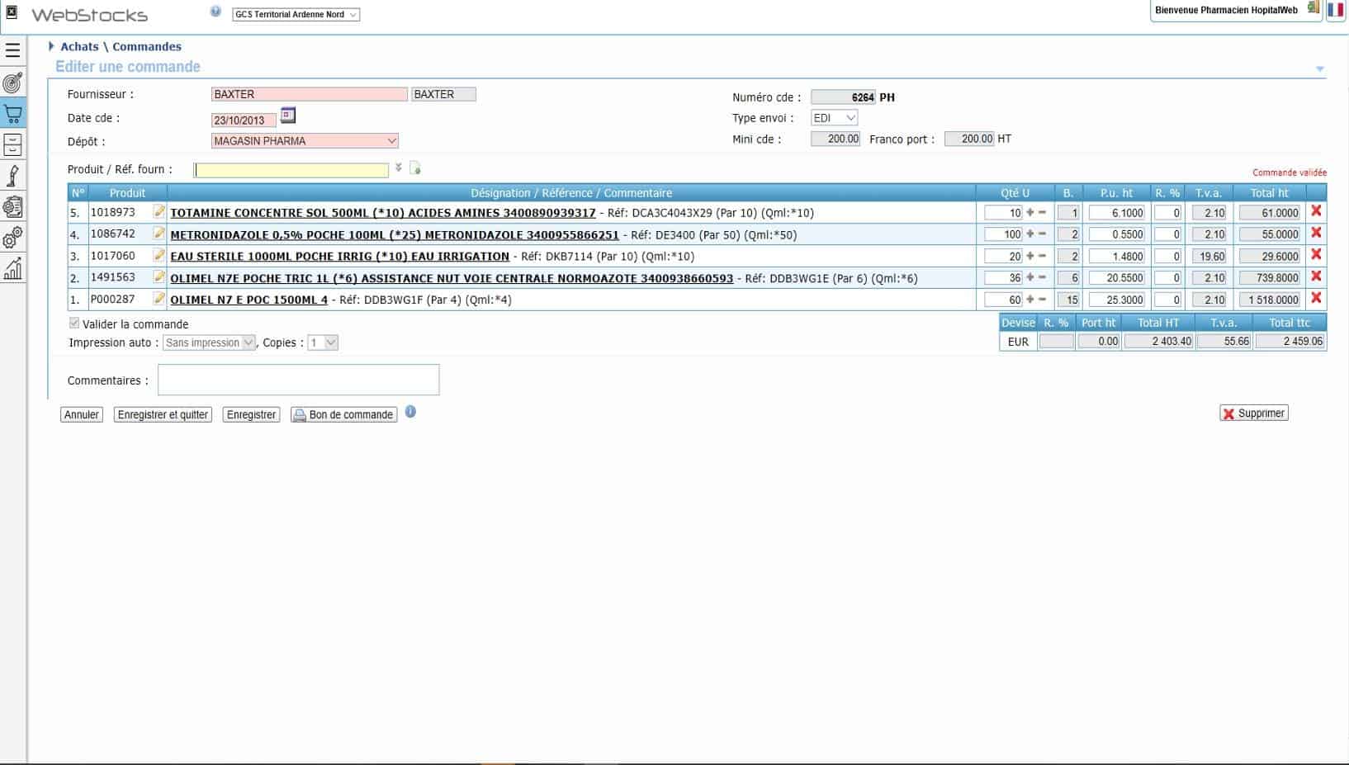Click the Désignation / Référence / Commentaire column header
The width and height of the screenshot is (1349, 765).
pos(571,192)
